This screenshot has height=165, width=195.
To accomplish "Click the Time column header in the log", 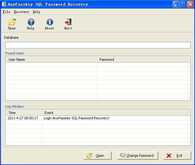I will [x=24, y=113].
